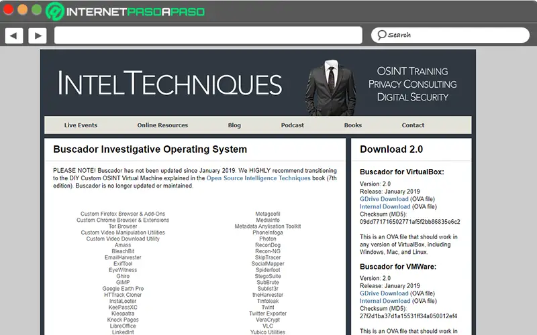
Task: Click the ExifTool list entry
Action: 123,263
